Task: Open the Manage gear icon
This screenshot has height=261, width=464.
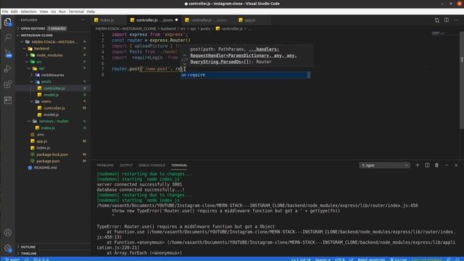Action: (8, 248)
